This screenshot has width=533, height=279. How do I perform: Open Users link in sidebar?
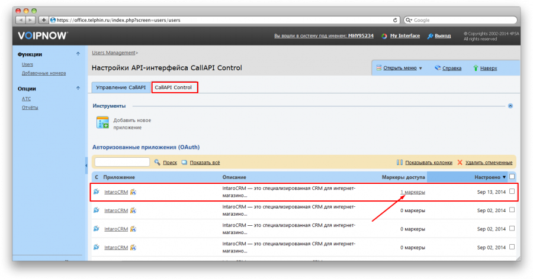pos(27,64)
